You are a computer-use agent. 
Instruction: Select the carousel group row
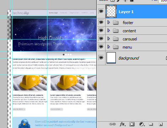[x=136, y=39]
